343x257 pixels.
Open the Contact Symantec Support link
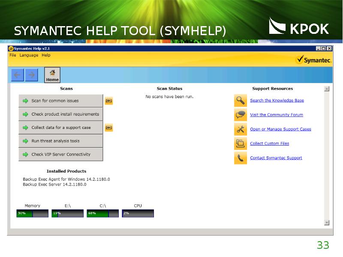276,158
